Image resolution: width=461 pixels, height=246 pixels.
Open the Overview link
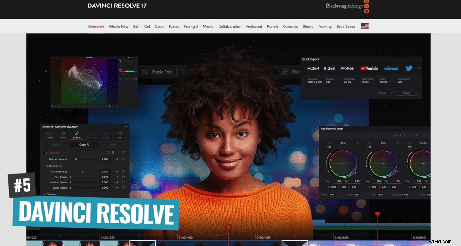point(96,26)
